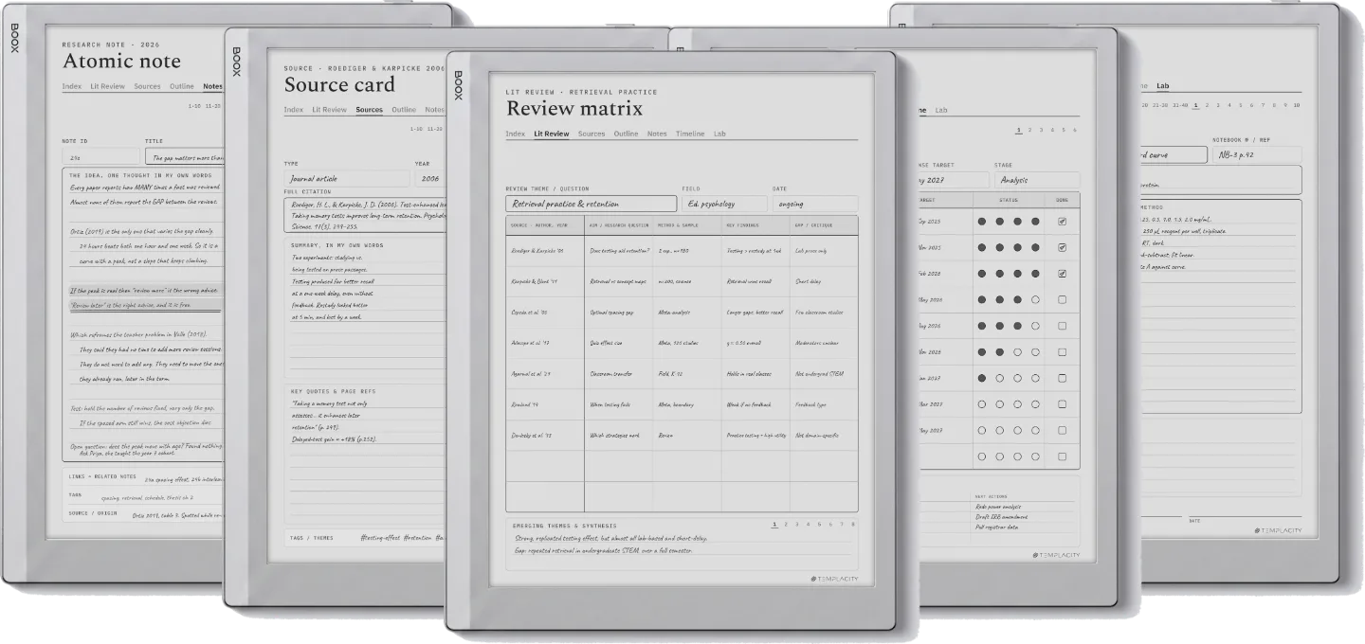1365x644 pixels.
Task: Select Outline tab on Atomic note page
Action: (182, 86)
